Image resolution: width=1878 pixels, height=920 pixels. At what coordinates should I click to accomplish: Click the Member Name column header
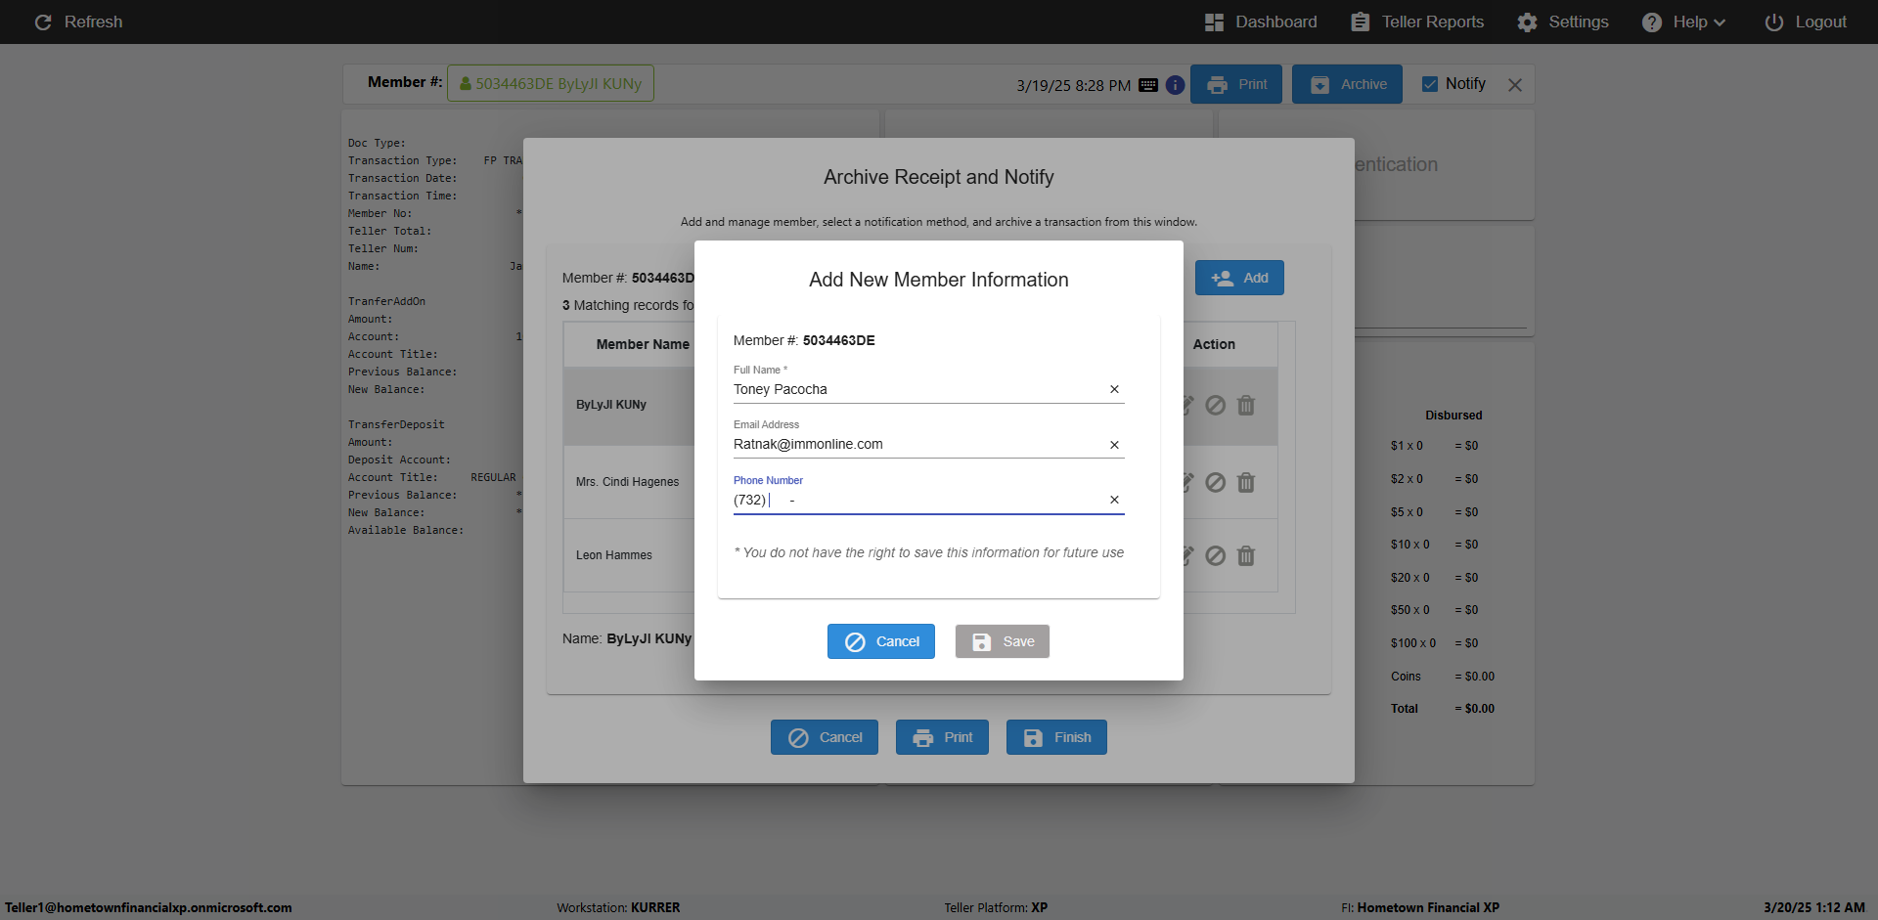[x=643, y=344]
